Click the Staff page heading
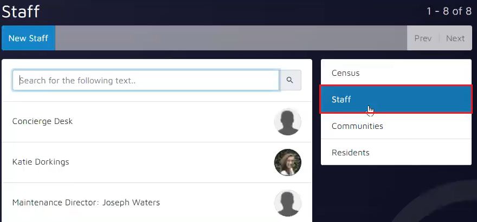This screenshot has height=222, width=477. coord(21,11)
